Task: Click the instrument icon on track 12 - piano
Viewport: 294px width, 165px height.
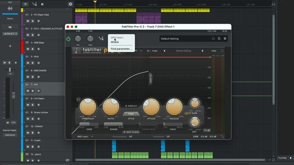Action: (x=27, y=154)
